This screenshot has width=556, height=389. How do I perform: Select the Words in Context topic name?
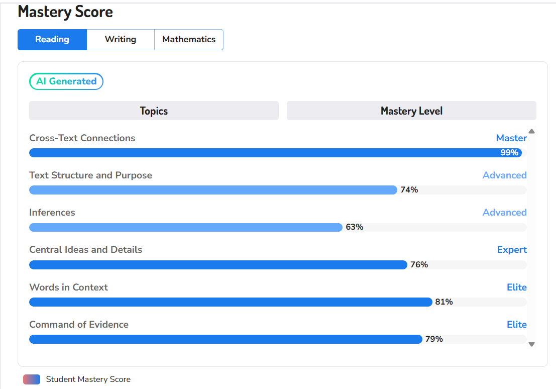68,287
